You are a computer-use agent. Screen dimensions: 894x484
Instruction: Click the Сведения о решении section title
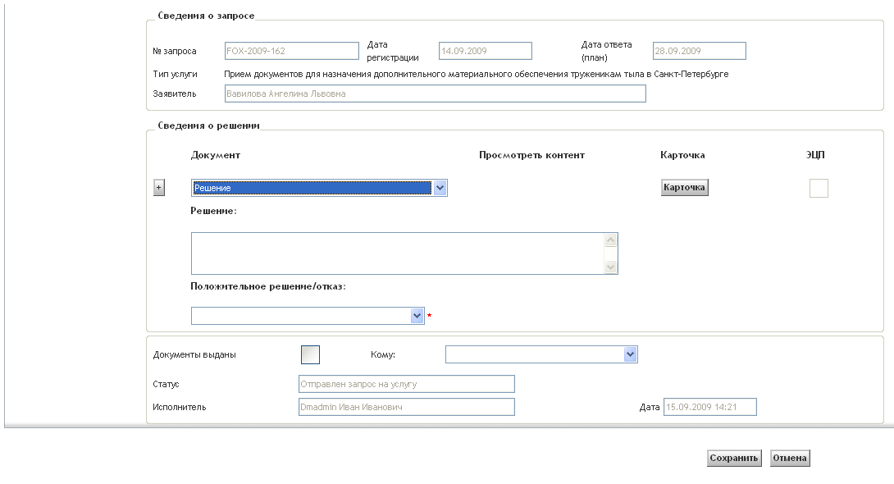point(208,126)
